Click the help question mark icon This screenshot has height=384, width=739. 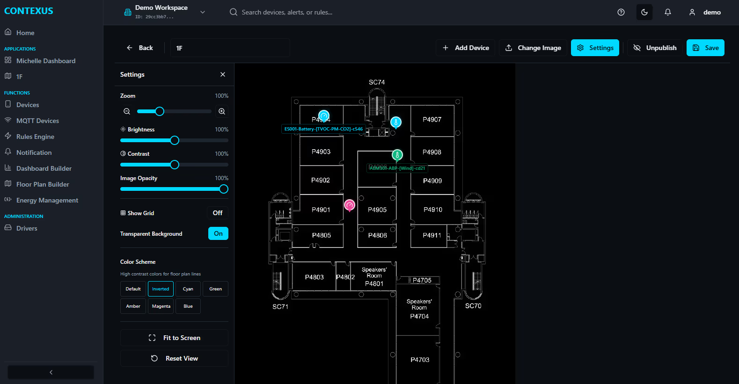tap(621, 12)
